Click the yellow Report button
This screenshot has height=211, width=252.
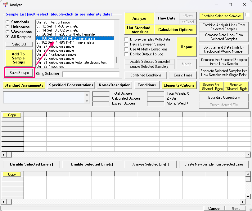(x=187, y=47)
